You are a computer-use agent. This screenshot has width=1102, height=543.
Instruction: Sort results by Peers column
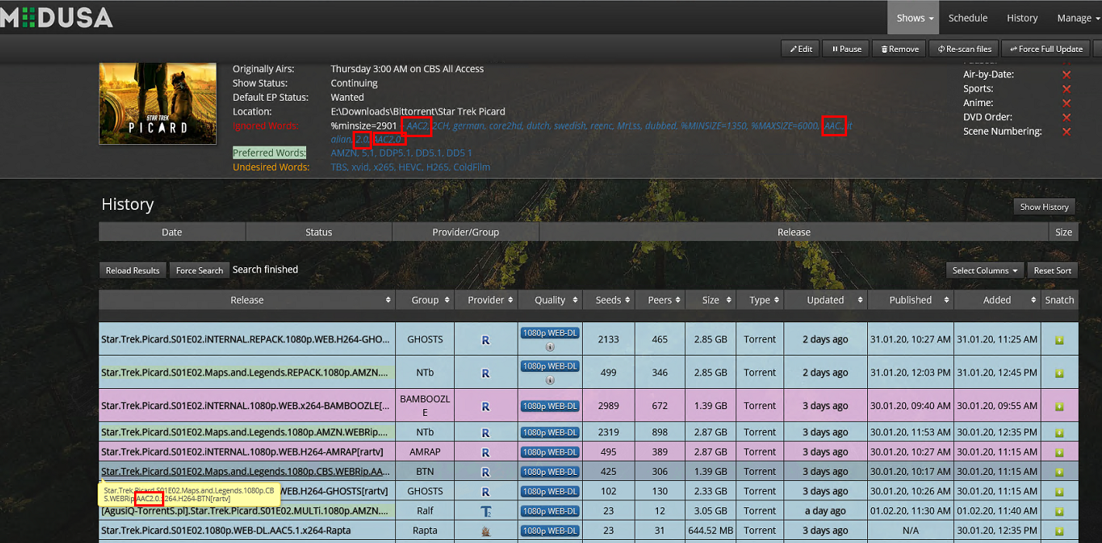tap(659, 300)
